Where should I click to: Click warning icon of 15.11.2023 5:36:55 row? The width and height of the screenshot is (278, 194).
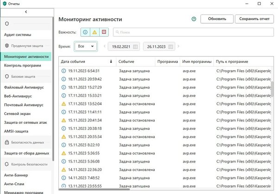63,153
